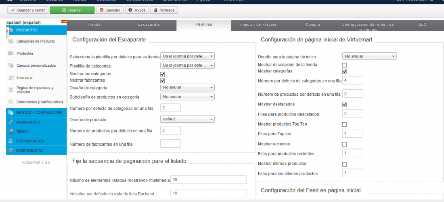The width and height of the screenshot is (444, 202).
Task: Select the Plantillas tab
Action: click(x=203, y=25)
